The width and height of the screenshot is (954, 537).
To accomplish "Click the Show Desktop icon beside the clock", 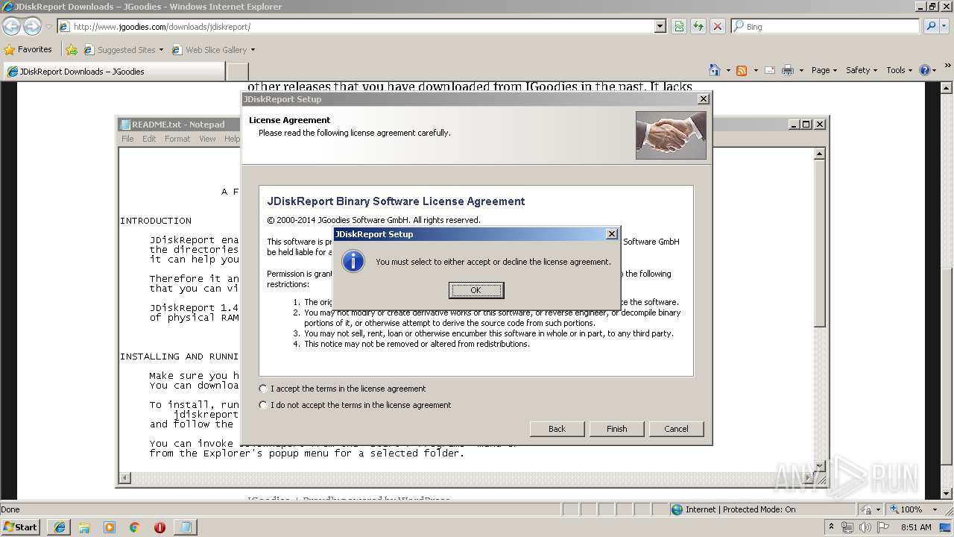I will point(945,527).
